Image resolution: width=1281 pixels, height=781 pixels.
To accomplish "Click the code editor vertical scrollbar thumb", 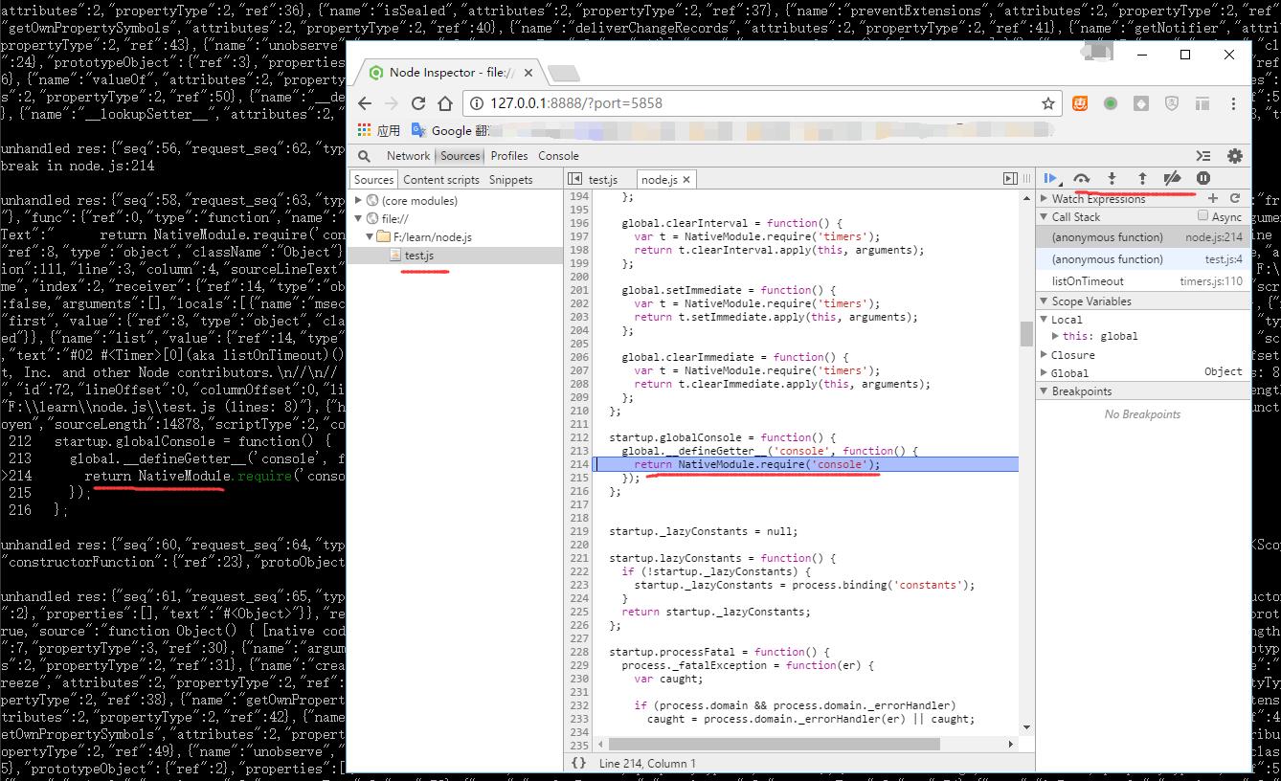I will click(x=1025, y=333).
